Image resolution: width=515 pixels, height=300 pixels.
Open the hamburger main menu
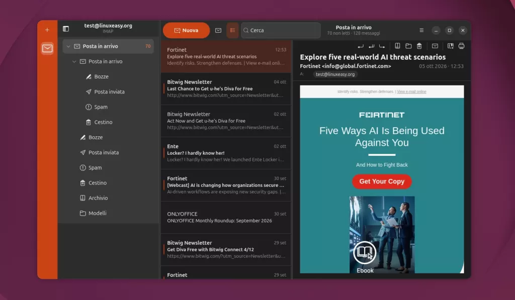421,30
